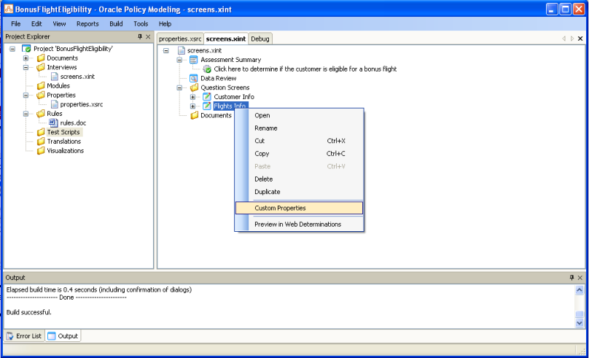Close the Output panel

[x=580, y=278]
